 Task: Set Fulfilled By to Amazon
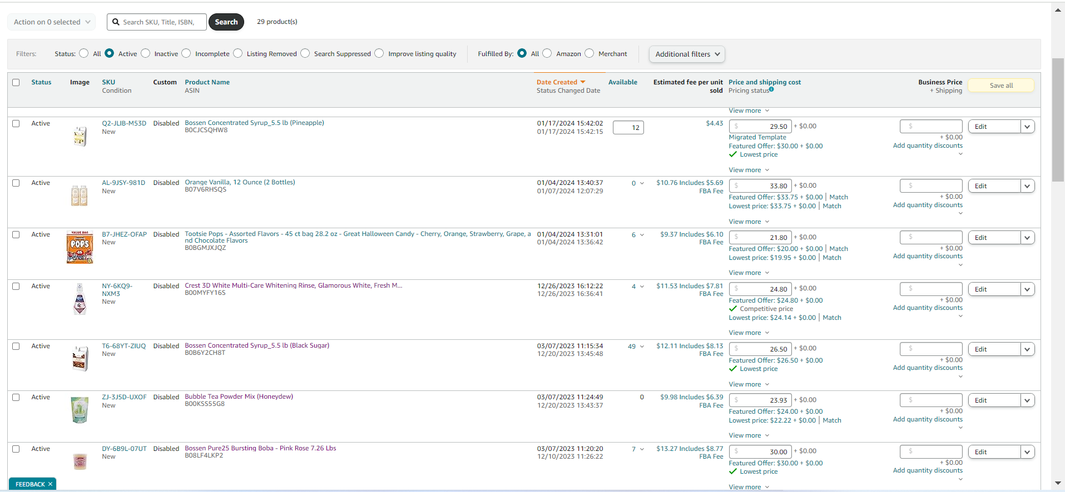point(547,53)
